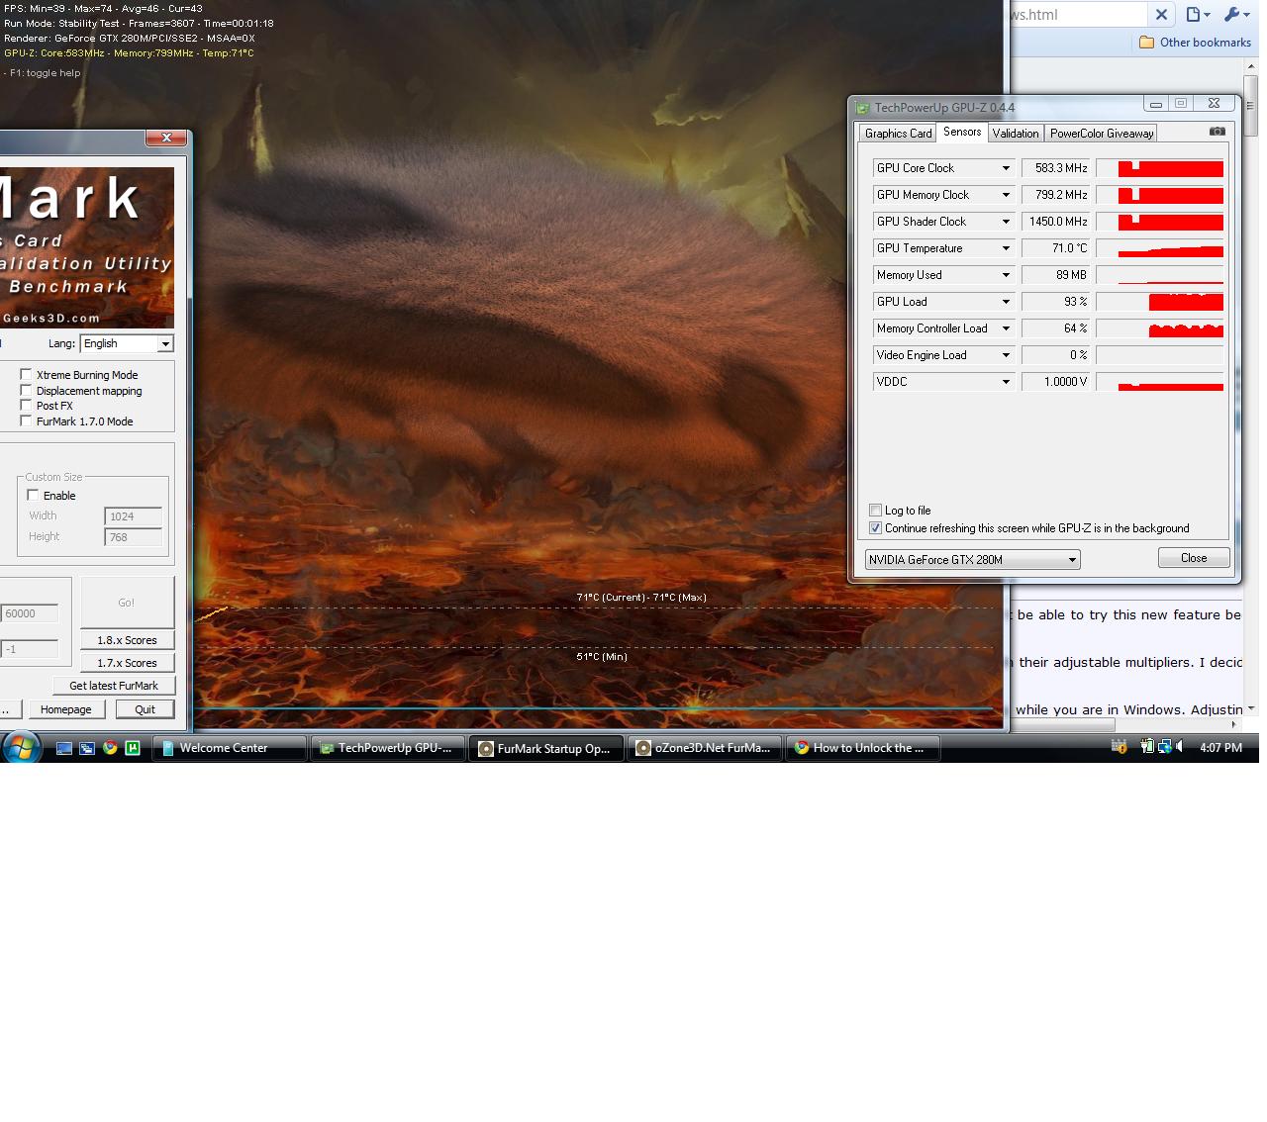The image size is (1267, 1122).
Task: Switch to How to Unlock Chrome taskbar window
Action: 862,748
